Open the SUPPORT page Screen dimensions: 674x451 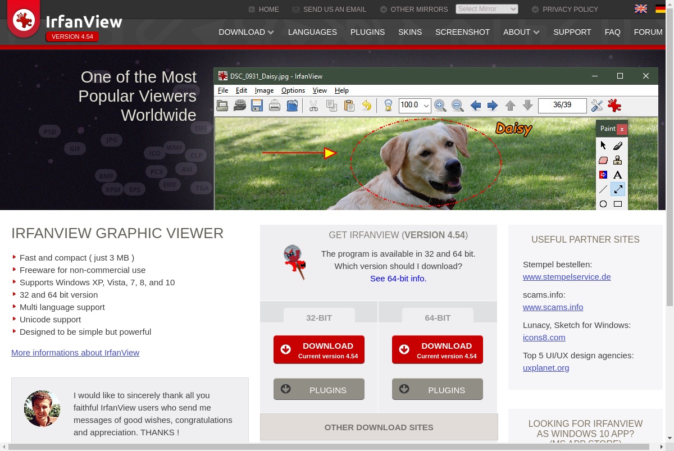tap(572, 32)
